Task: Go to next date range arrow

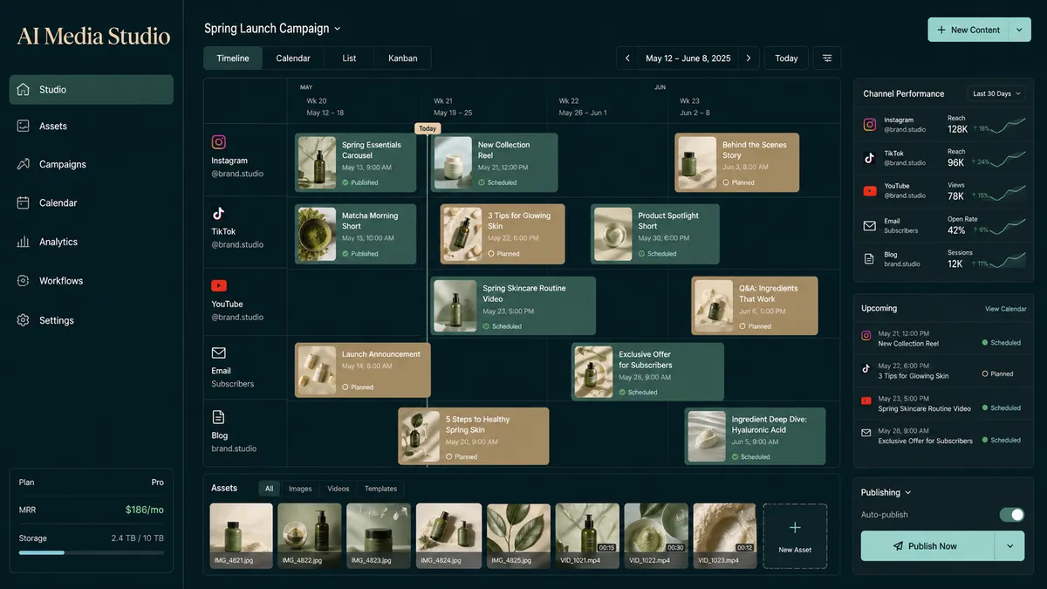Action: (748, 58)
